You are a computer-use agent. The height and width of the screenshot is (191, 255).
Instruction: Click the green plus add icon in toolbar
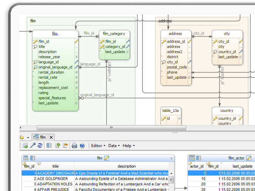58,146
